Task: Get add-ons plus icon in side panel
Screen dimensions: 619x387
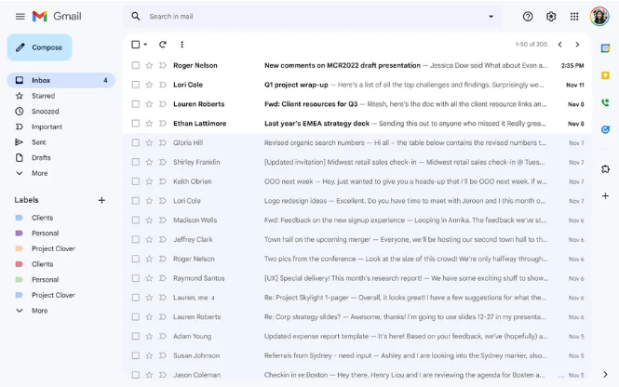Action: coord(605,195)
